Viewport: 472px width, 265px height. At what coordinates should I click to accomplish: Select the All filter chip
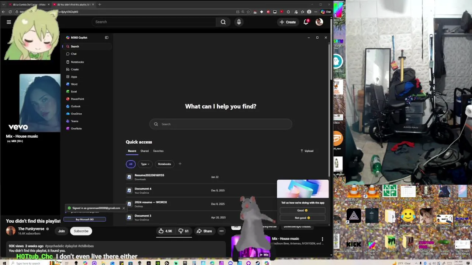tap(131, 164)
